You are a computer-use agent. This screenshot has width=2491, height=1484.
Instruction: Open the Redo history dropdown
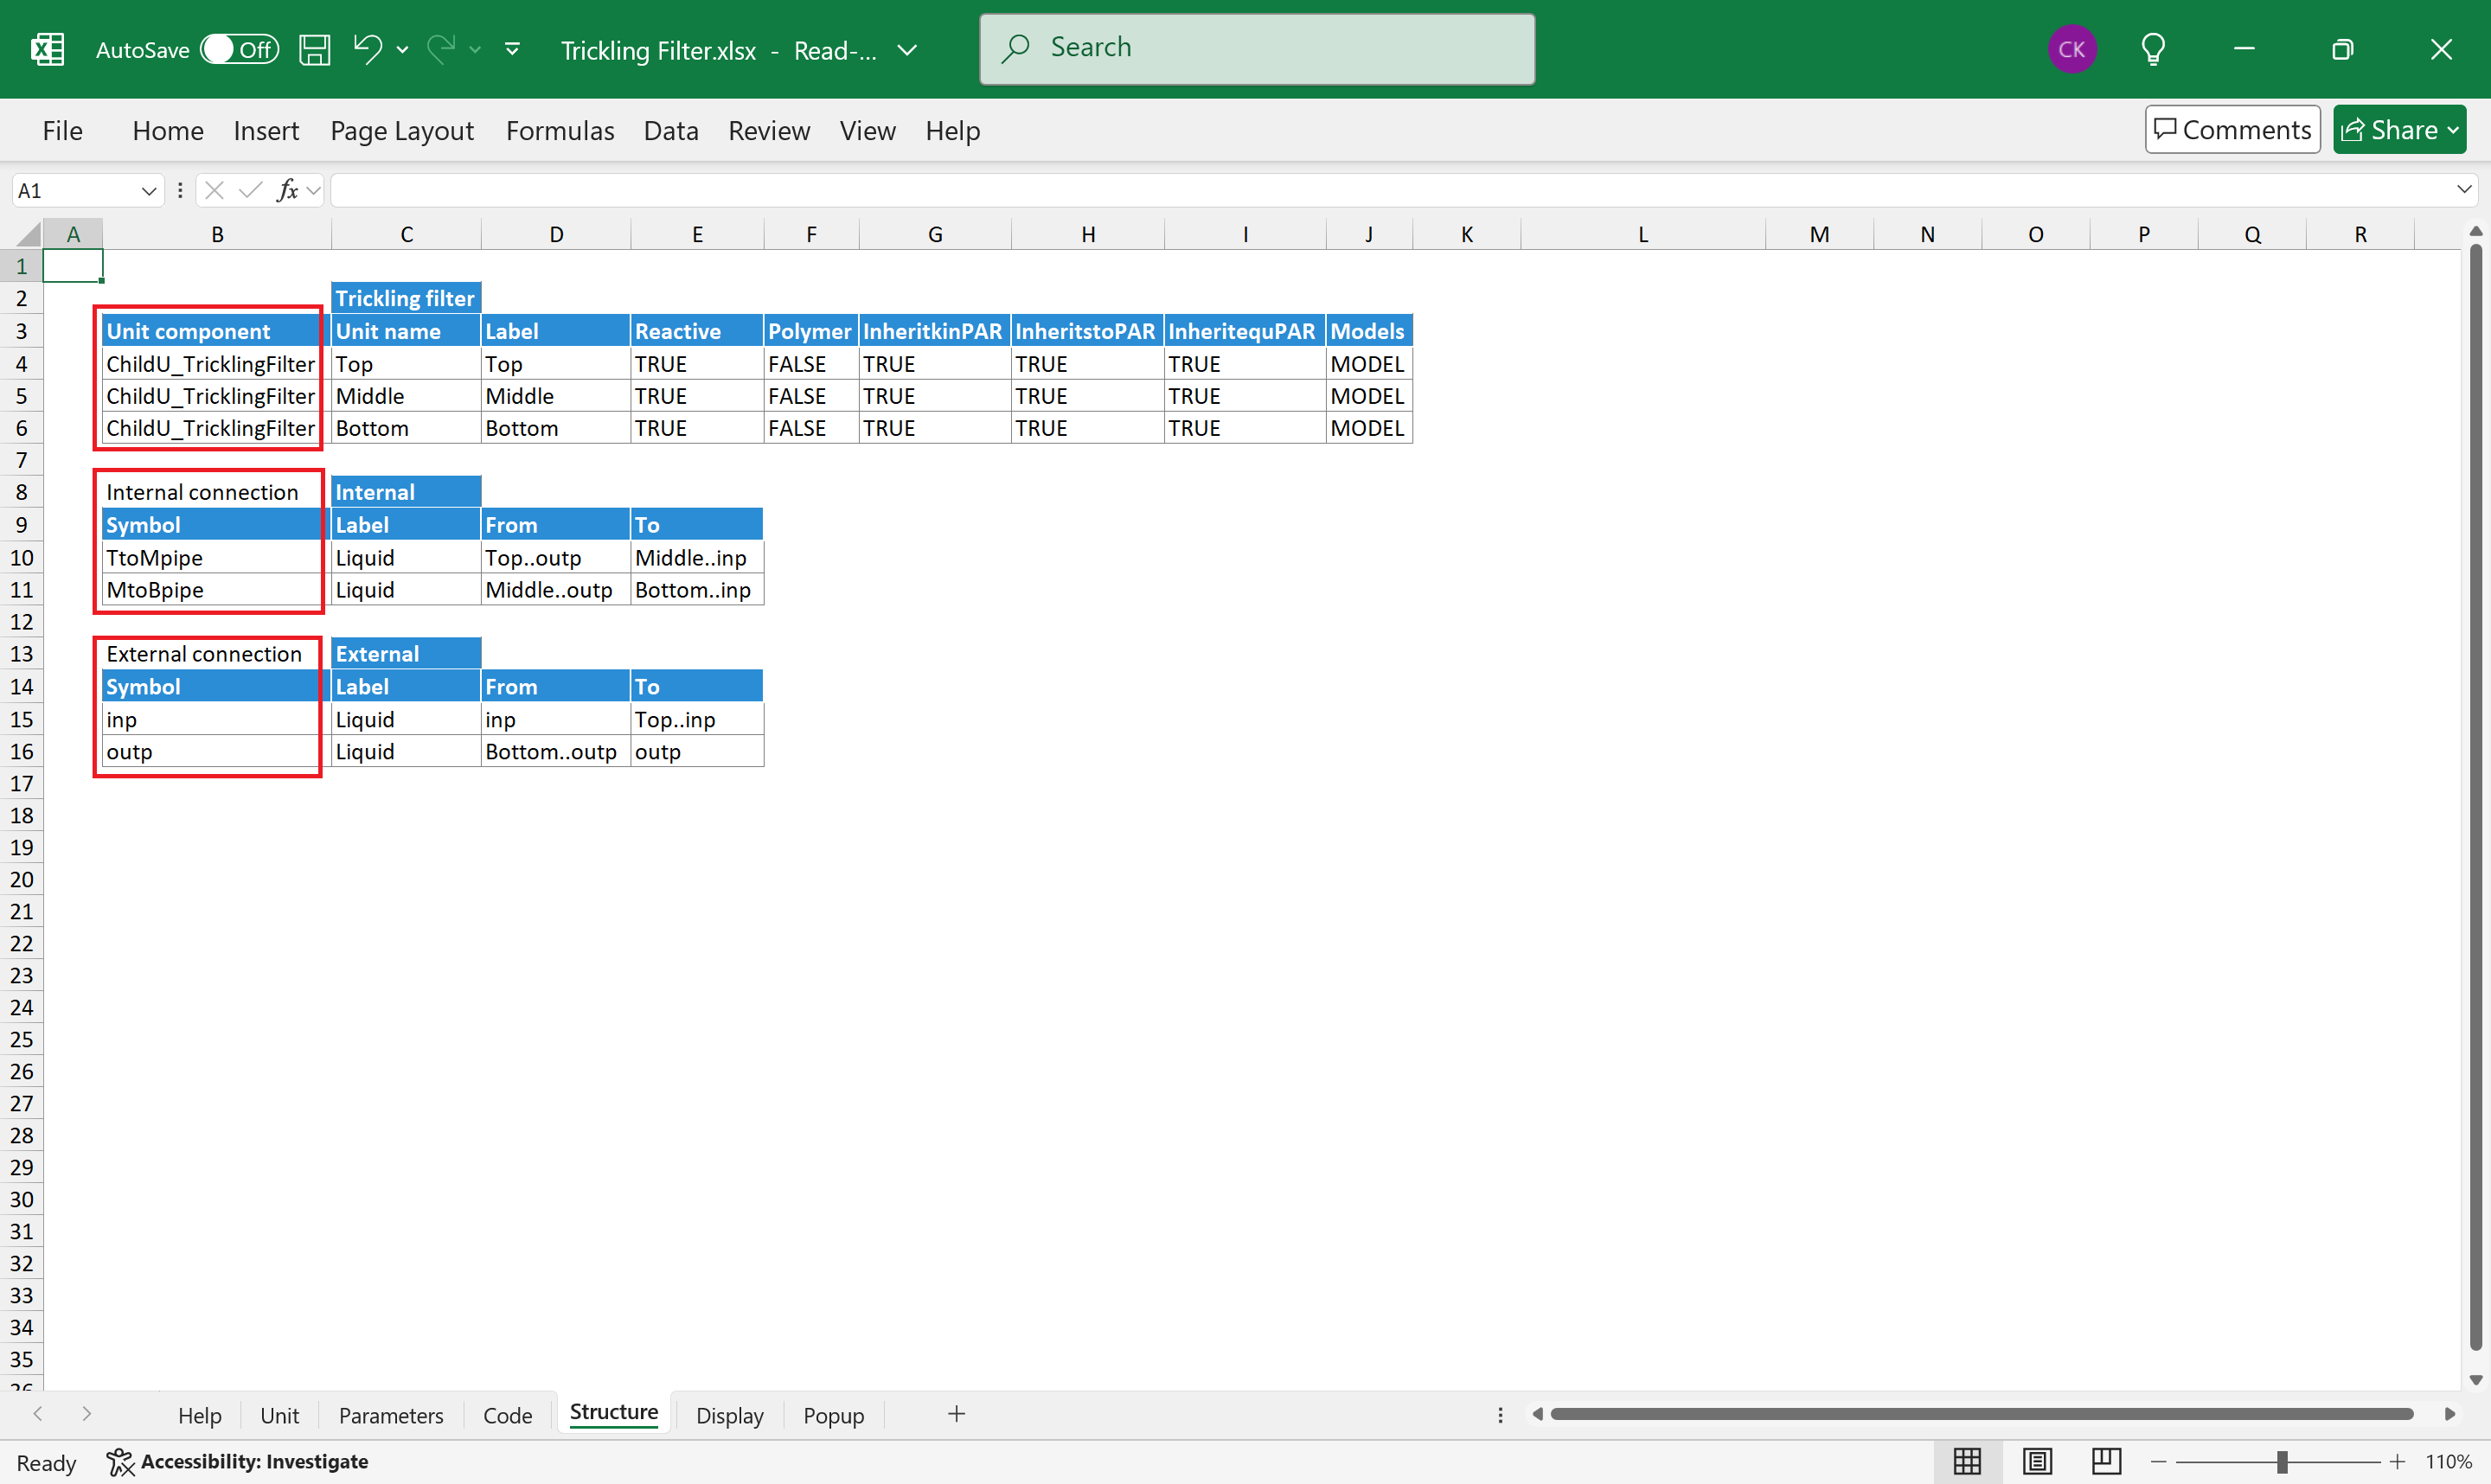click(475, 49)
